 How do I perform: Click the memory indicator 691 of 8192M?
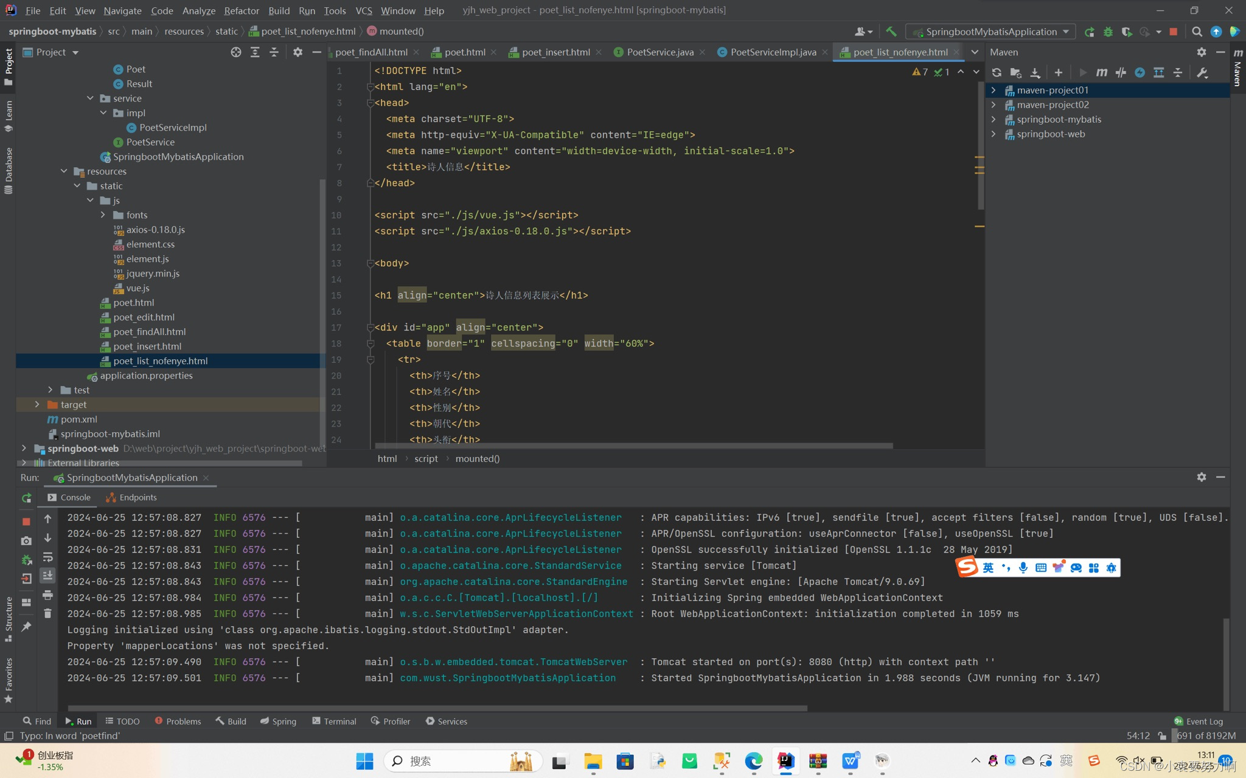tap(1206, 736)
